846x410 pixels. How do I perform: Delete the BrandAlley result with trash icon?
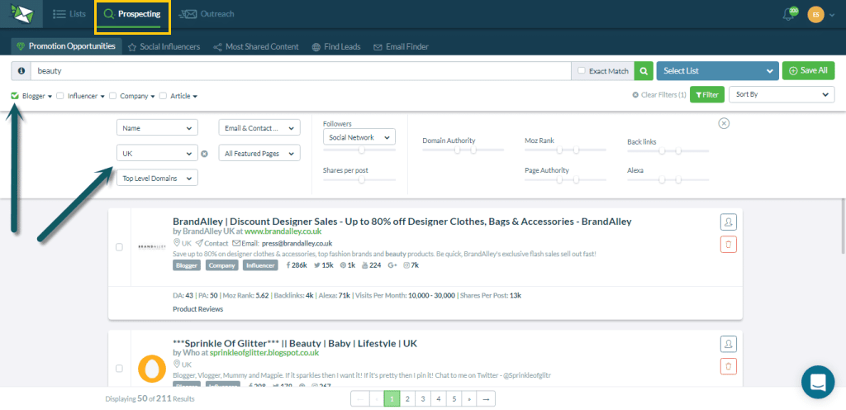[729, 245]
